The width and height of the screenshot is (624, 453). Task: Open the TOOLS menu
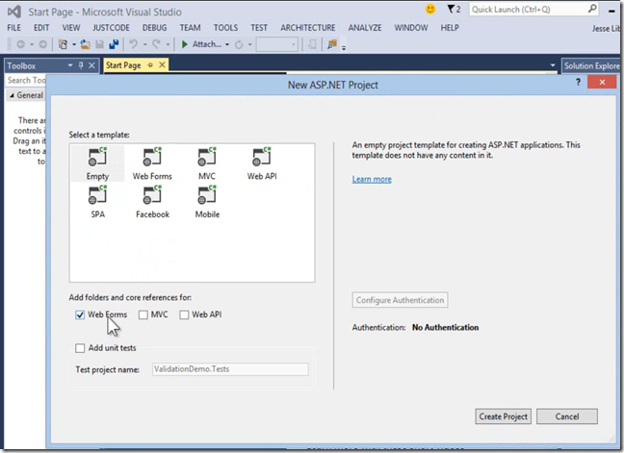(x=225, y=28)
